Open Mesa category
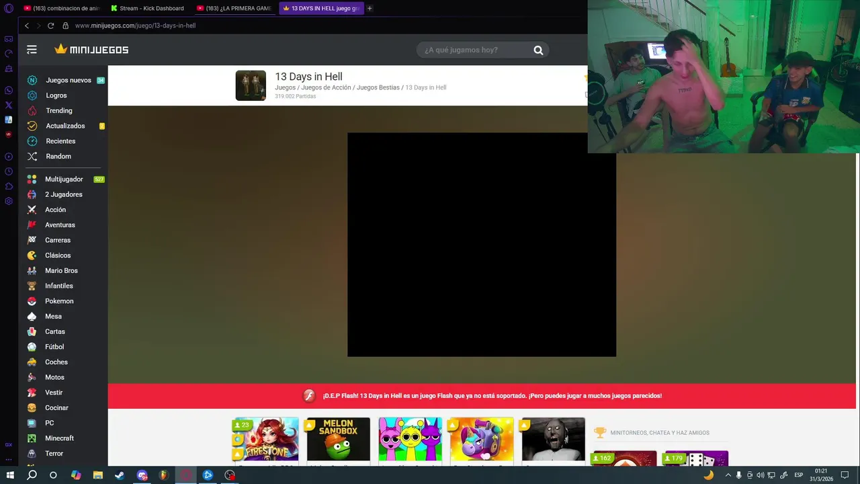Image resolution: width=860 pixels, height=484 pixels. coord(53,317)
